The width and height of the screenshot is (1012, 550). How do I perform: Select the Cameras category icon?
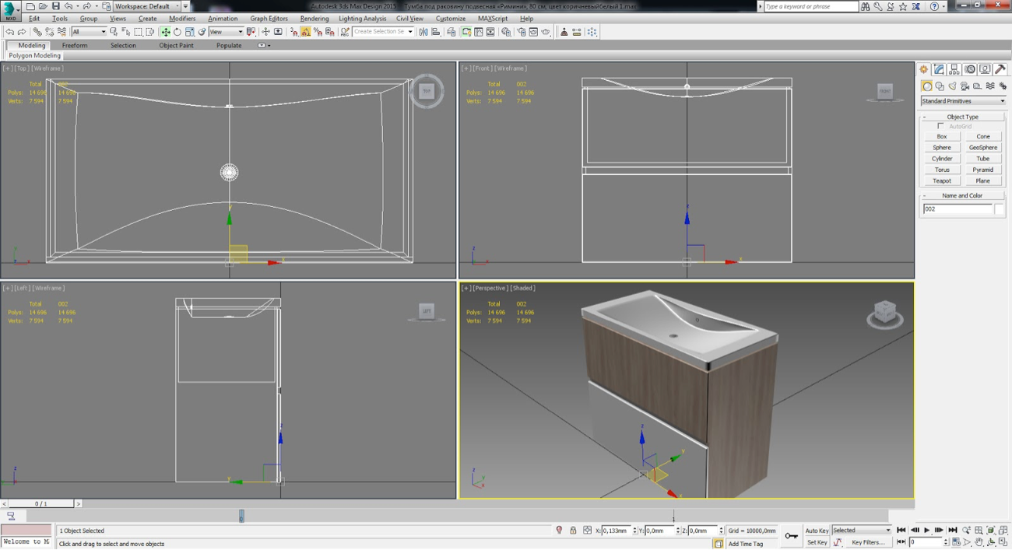(965, 86)
